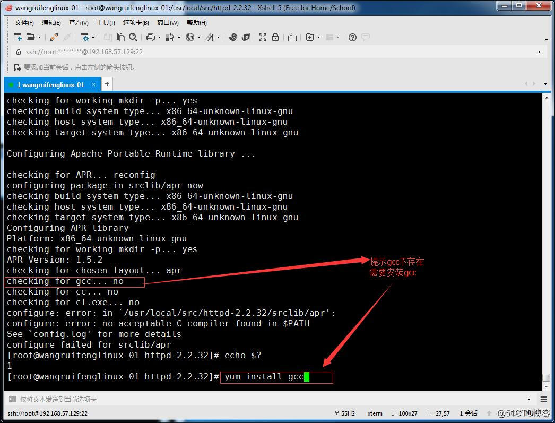Click the Paste clipboard icon
Viewport: 555px width, 423px height.
click(x=120, y=37)
